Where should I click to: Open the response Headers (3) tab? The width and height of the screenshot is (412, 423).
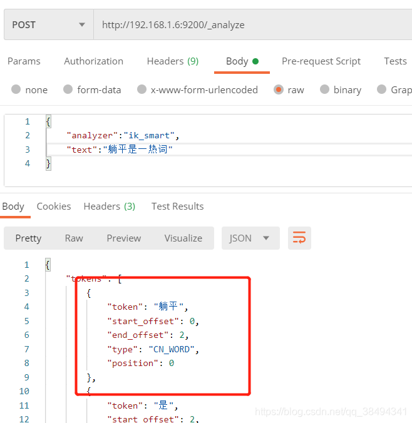click(x=109, y=206)
